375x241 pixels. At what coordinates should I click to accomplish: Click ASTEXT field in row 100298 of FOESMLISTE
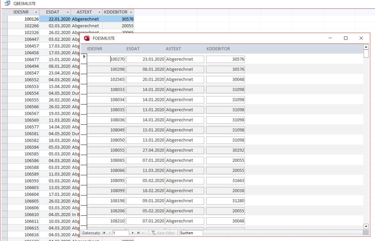[x=185, y=69]
